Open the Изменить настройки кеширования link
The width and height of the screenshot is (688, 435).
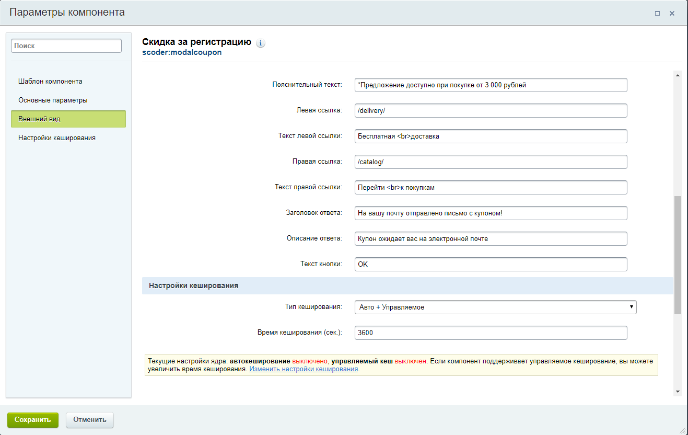[x=304, y=369]
